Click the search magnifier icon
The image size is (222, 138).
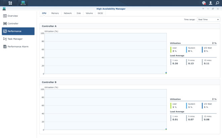(x=217, y=3)
